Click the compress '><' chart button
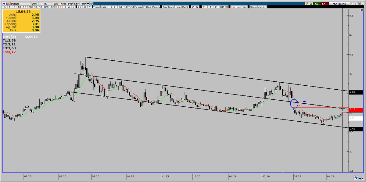This screenshot has height=182, width=366. [x=80, y=7]
